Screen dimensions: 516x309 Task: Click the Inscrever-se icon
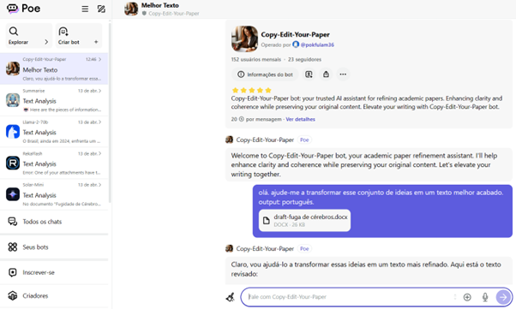coord(13,272)
